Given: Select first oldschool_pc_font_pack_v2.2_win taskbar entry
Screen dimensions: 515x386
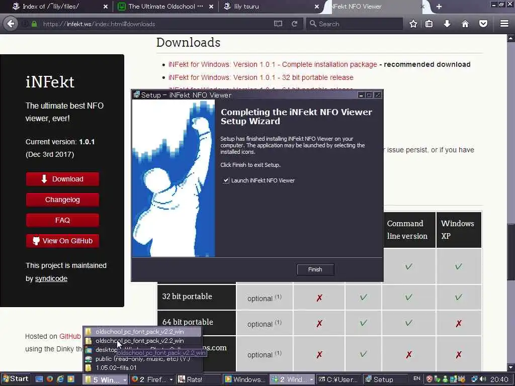Looking at the screenshot, I should point(142,332).
